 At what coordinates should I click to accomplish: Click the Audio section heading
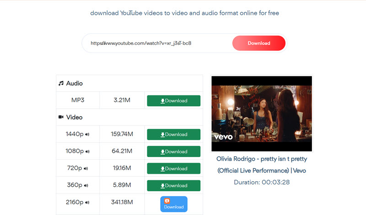(74, 84)
